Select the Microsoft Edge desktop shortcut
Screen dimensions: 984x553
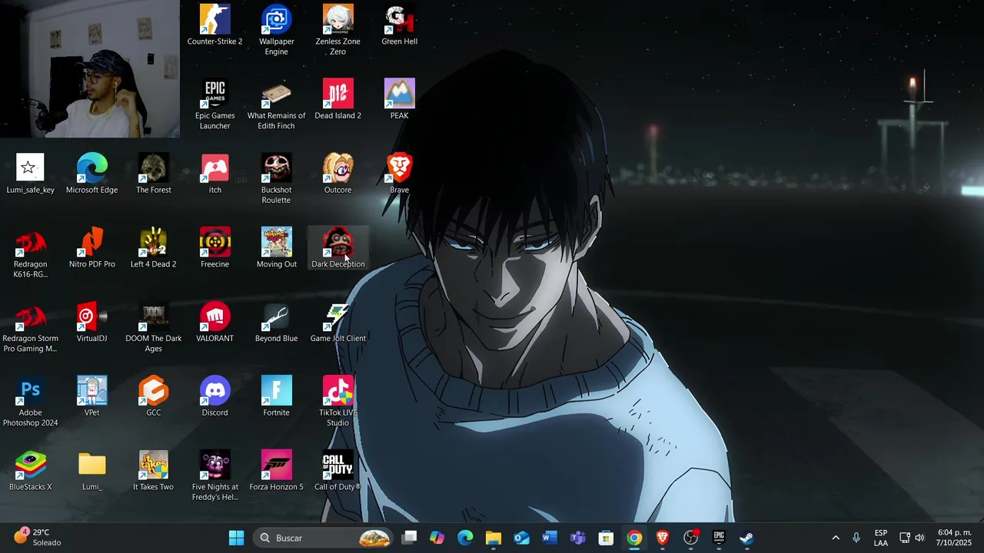tap(91, 174)
